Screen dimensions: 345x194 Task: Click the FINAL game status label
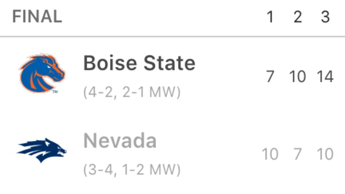pyautogui.click(x=37, y=16)
